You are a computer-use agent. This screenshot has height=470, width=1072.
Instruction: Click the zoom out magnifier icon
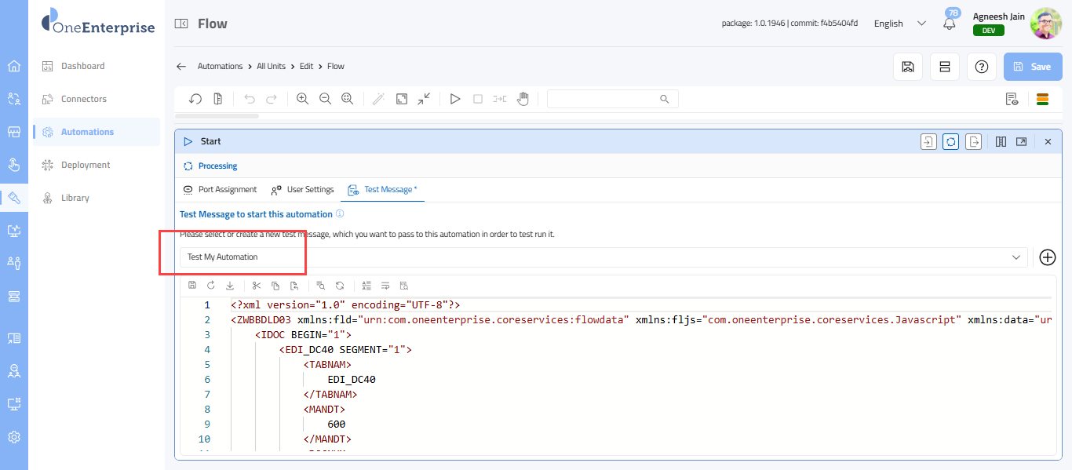325,99
